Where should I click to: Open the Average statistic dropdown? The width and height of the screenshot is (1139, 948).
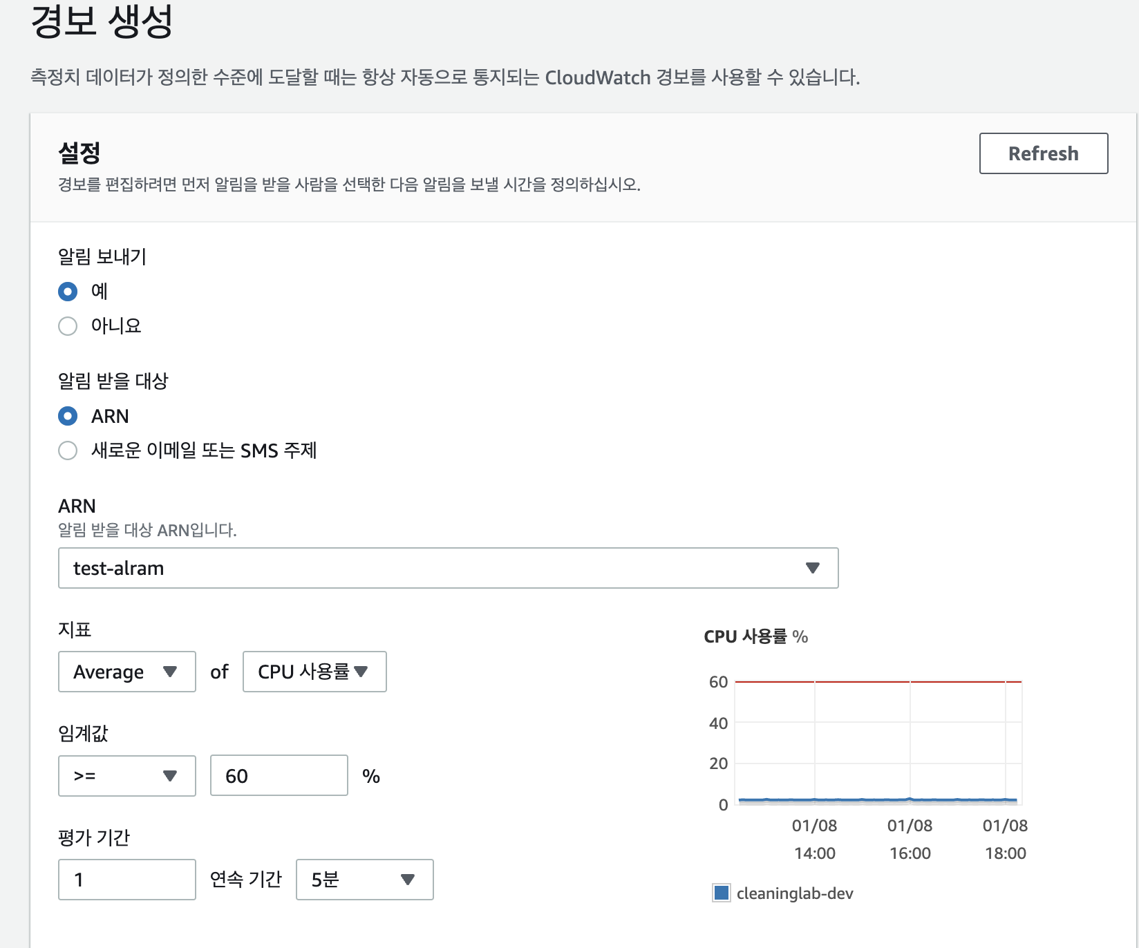click(127, 672)
